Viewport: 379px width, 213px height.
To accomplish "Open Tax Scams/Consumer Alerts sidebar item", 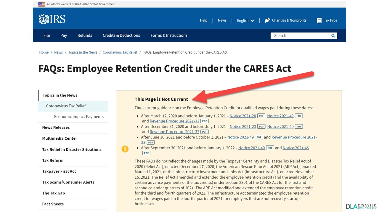I will pyautogui.click(x=68, y=182).
